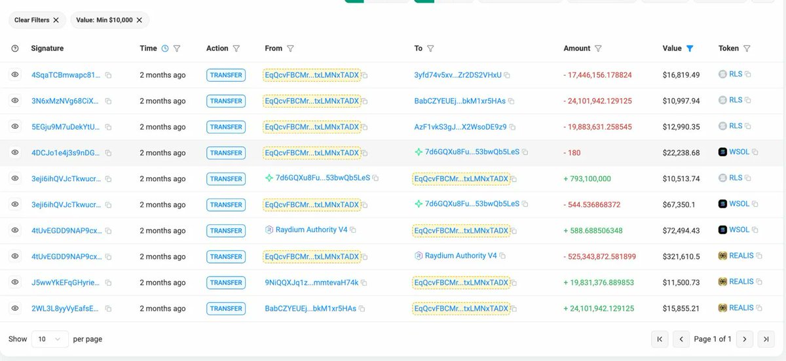Go to the next page
The image size is (786, 361).
(744, 339)
